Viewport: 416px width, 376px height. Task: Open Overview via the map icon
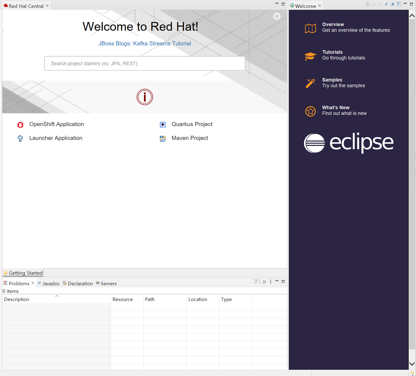click(x=311, y=28)
